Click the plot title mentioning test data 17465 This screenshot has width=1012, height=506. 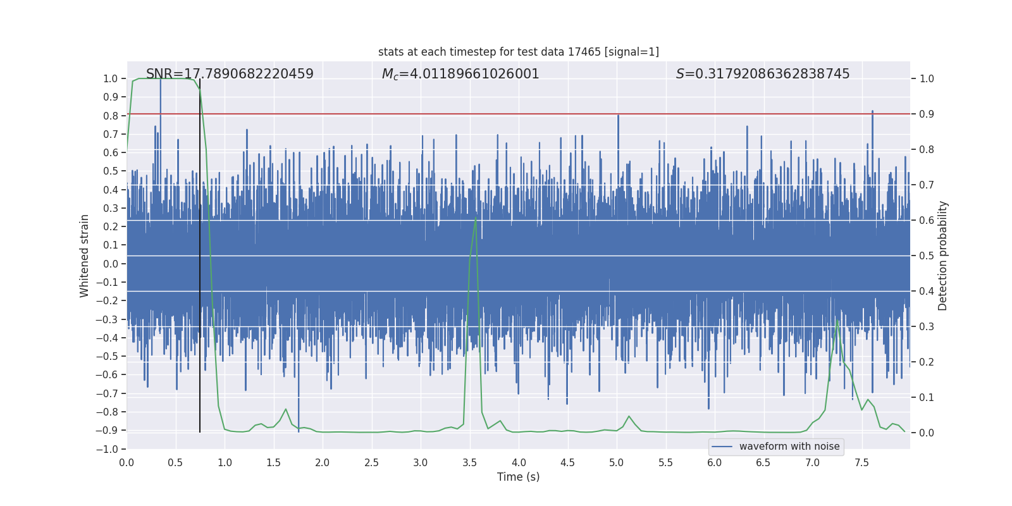coord(518,52)
